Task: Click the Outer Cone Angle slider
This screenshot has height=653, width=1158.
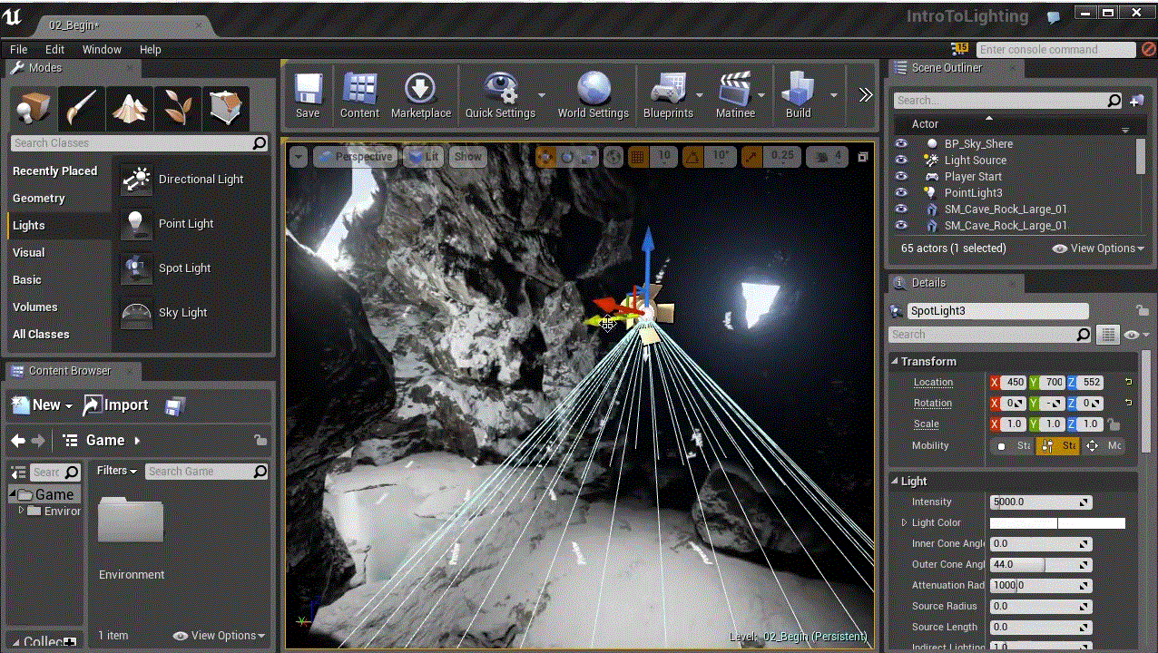Action: 1041,565
